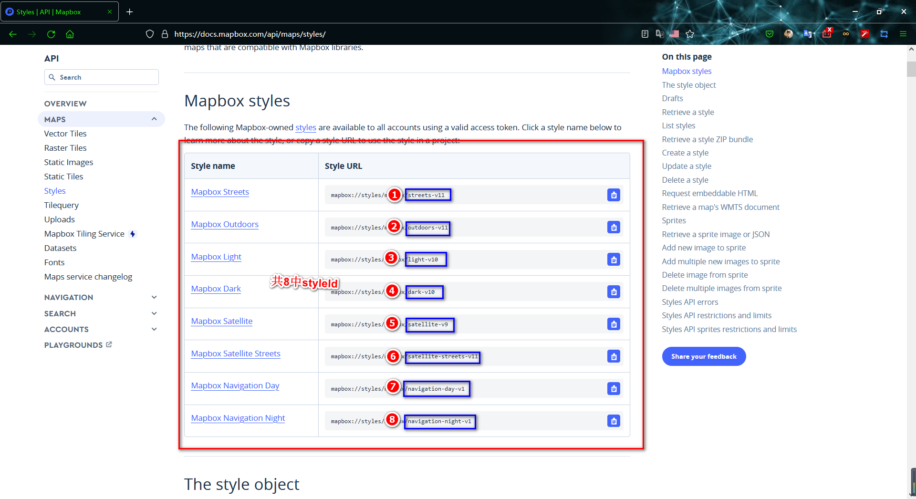
Task: Copy the light-v10 style URL
Action: click(x=614, y=260)
